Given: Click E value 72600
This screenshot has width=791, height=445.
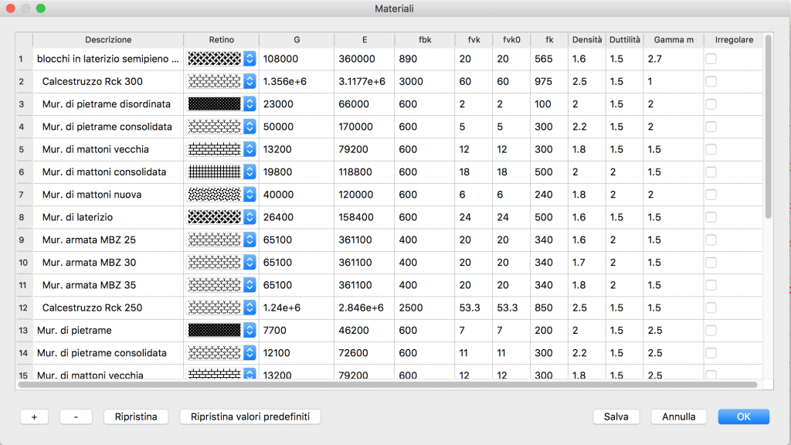Looking at the screenshot, I should pos(353,352).
